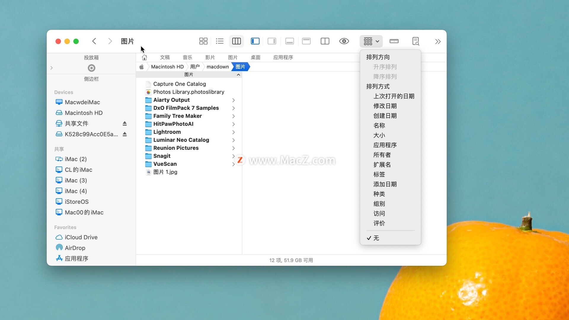Open the 影片 favorites shortcut
The height and width of the screenshot is (320, 569).
pos(210,57)
